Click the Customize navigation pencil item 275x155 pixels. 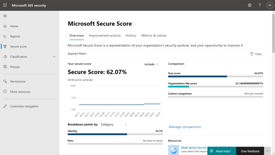(24, 106)
